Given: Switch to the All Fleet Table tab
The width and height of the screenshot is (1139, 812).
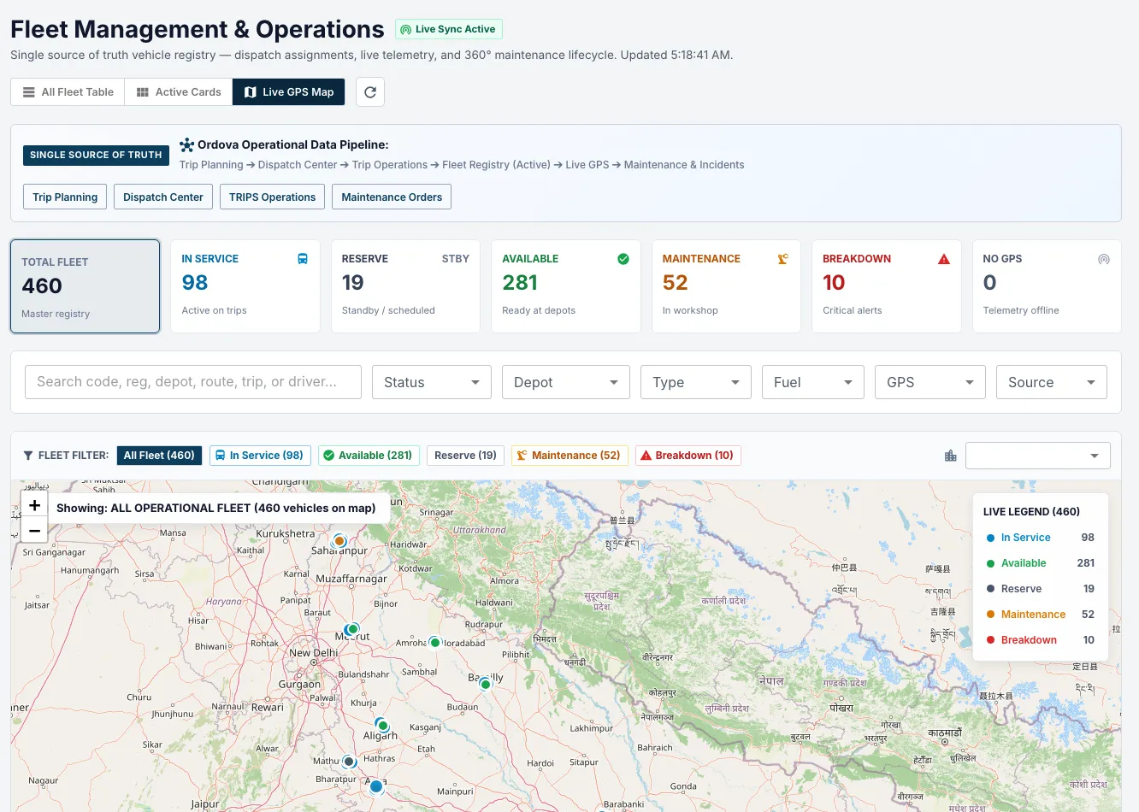Looking at the screenshot, I should [68, 92].
